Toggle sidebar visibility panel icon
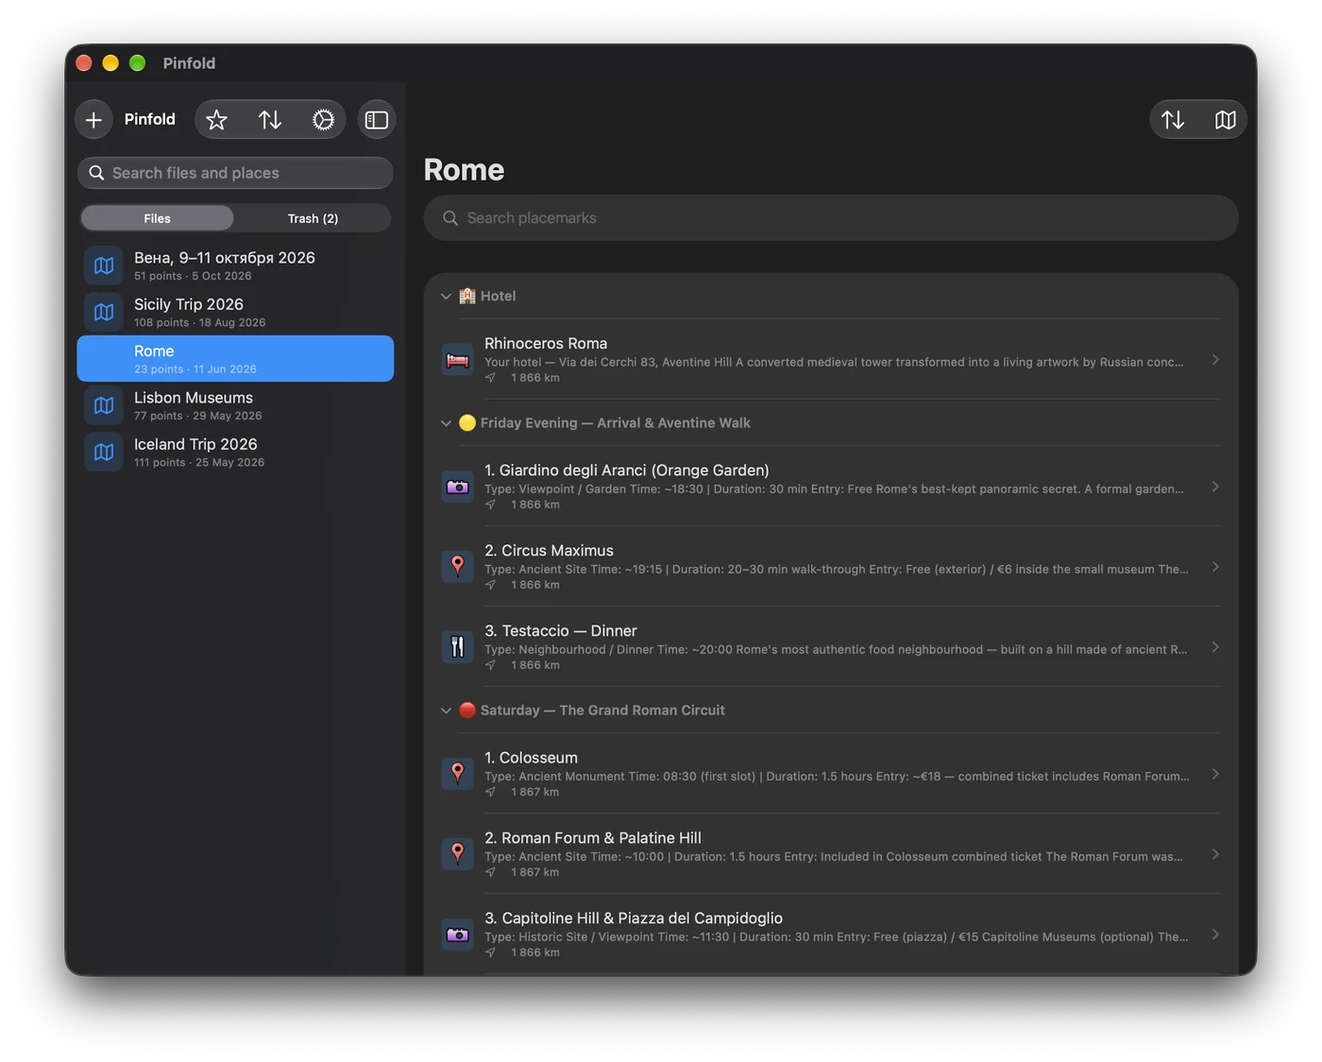Screen dimensions: 1322x1062 (377, 120)
